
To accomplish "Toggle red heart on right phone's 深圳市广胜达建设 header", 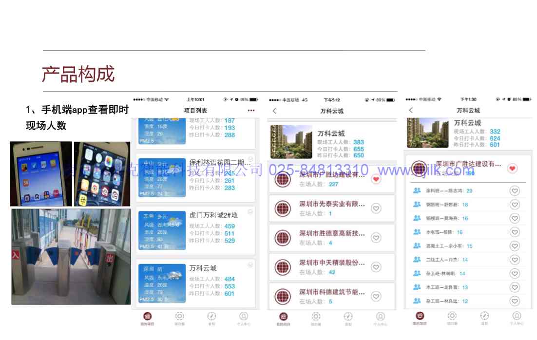I will tap(512, 168).
